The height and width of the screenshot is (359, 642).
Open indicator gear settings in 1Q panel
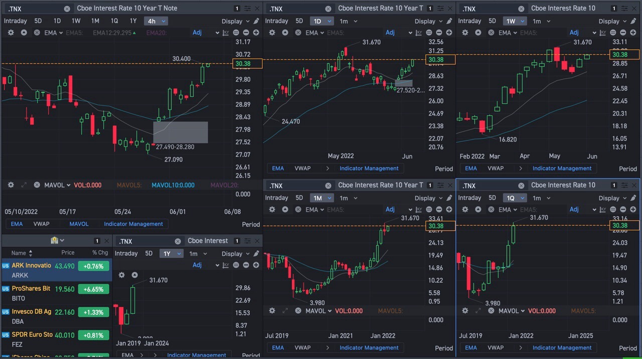[465, 210]
